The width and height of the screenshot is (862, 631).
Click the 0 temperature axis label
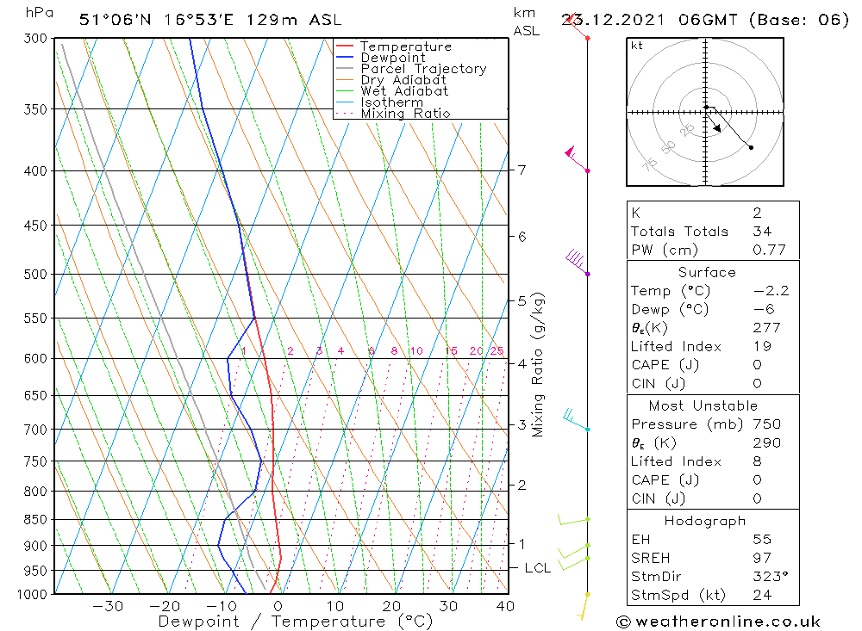click(278, 606)
